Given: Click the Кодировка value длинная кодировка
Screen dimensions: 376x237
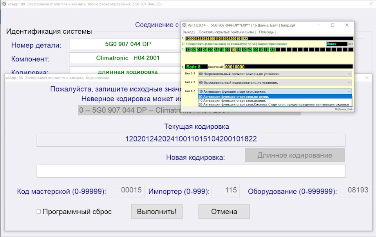Looking at the screenshot, I should click(x=128, y=72).
